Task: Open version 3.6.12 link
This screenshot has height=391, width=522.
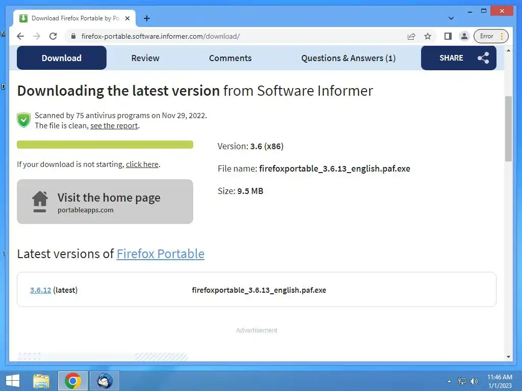Action: point(41,290)
